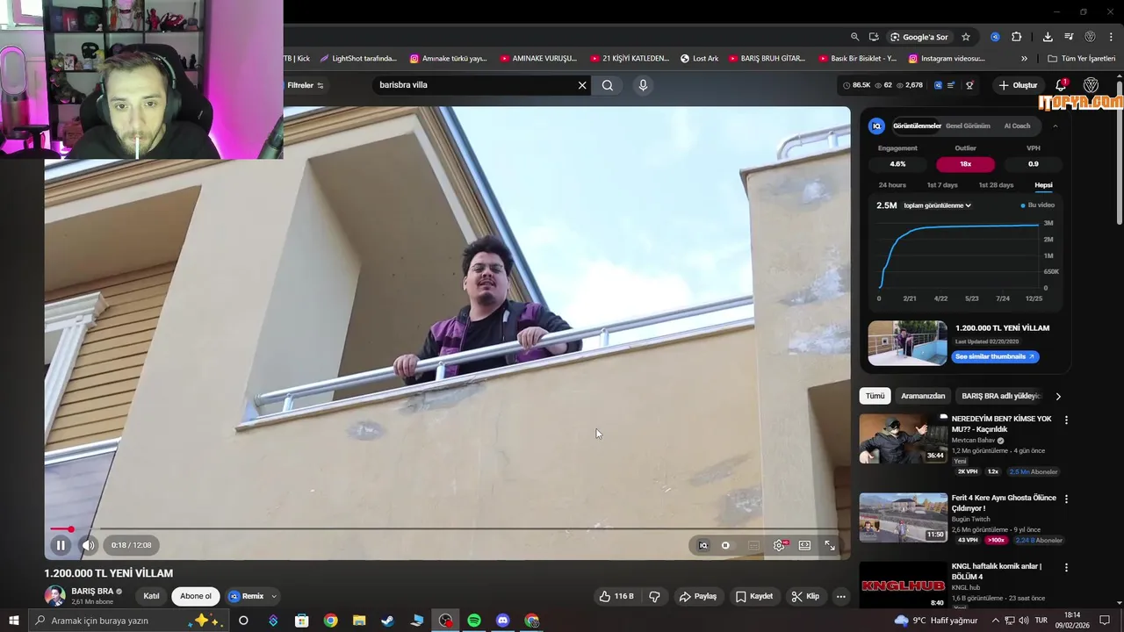The height and width of the screenshot is (632, 1124).
Task: Select the AI Coach tab
Action: tap(1017, 126)
